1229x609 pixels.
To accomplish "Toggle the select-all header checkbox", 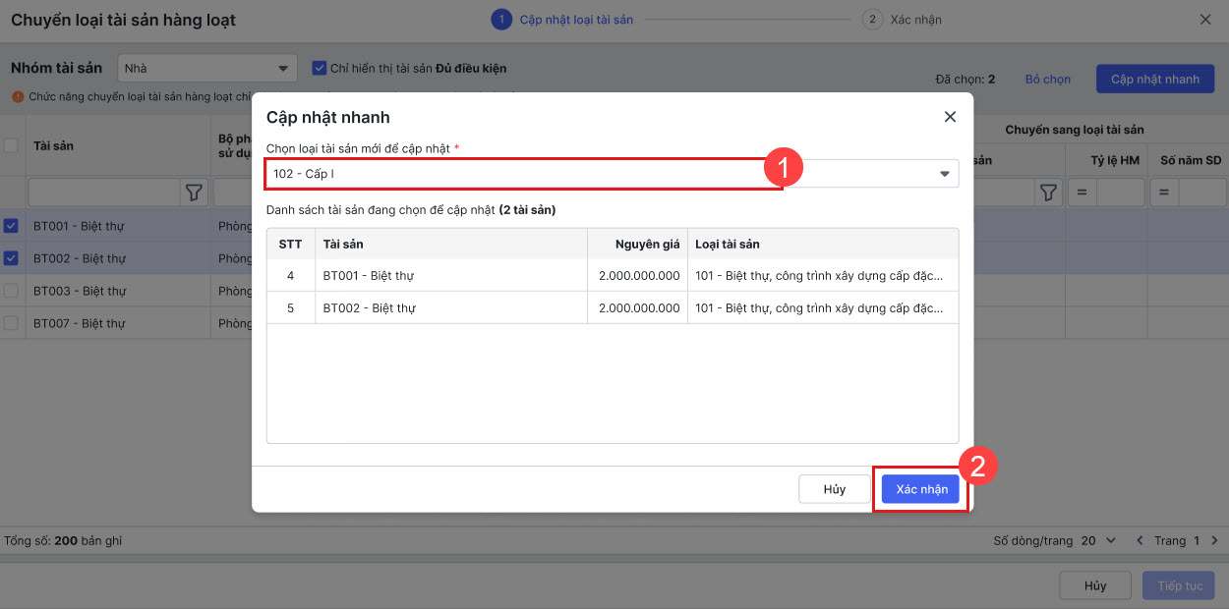I will click(12, 145).
